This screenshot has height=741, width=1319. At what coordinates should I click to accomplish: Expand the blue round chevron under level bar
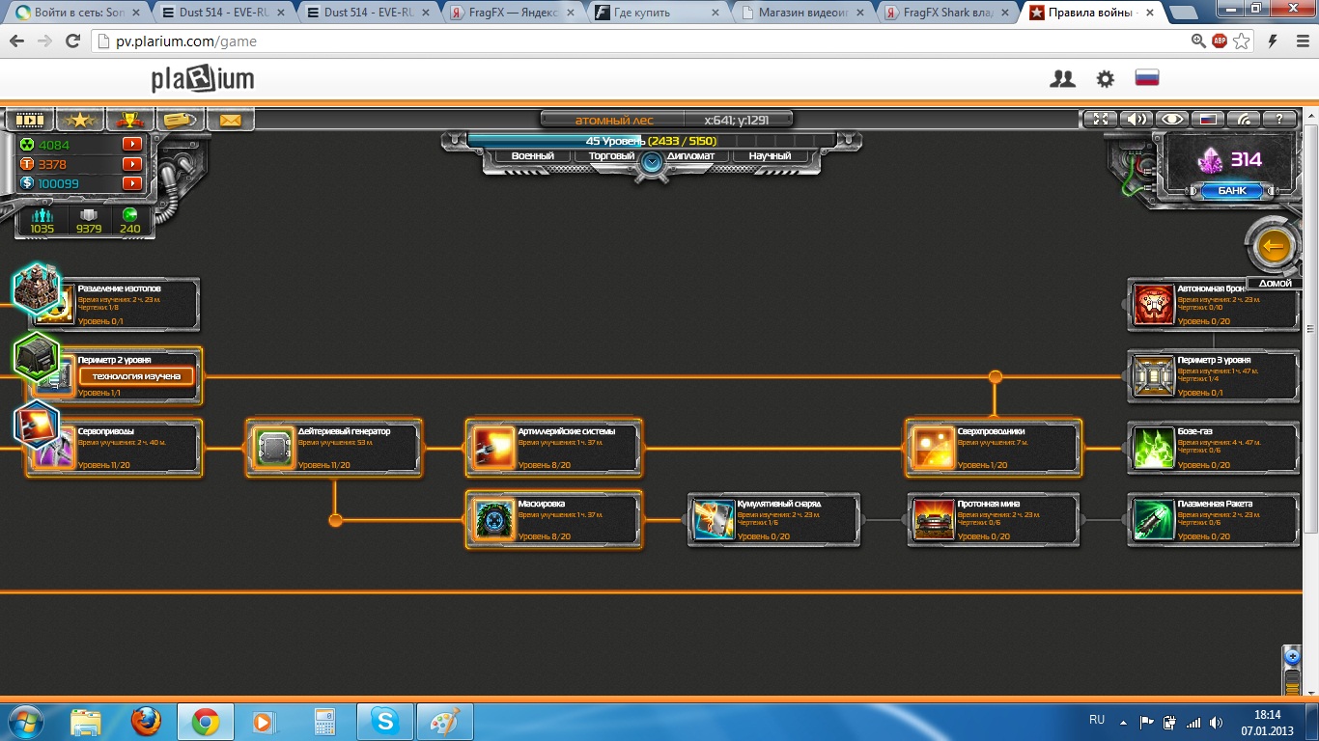pyautogui.click(x=652, y=163)
